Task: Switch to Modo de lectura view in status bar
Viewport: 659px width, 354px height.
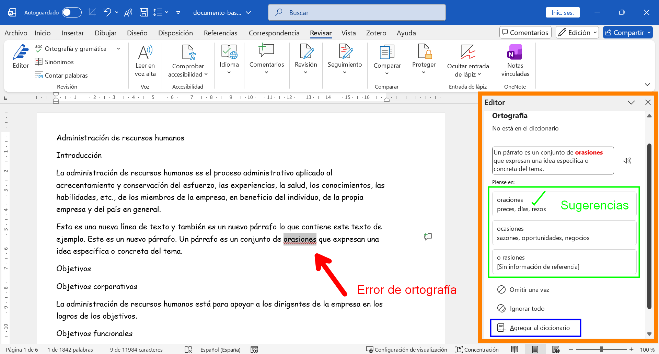Action: click(x=515, y=350)
